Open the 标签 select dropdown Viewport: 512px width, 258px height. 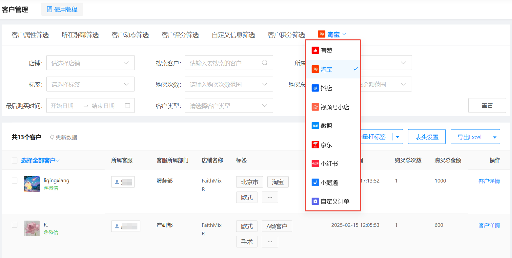click(91, 84)
